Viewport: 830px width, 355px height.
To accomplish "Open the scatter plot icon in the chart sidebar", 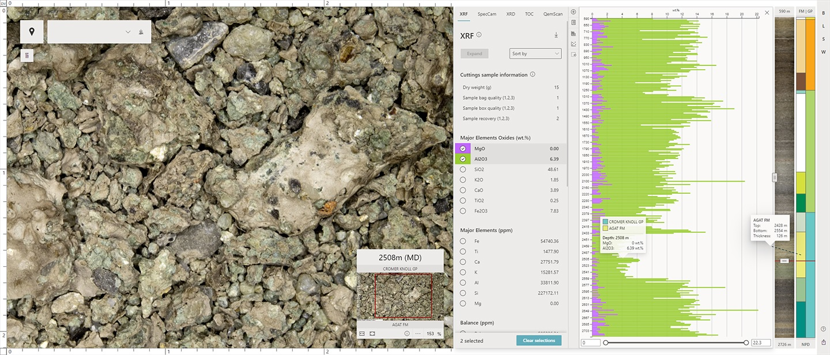I will (573, 44).
